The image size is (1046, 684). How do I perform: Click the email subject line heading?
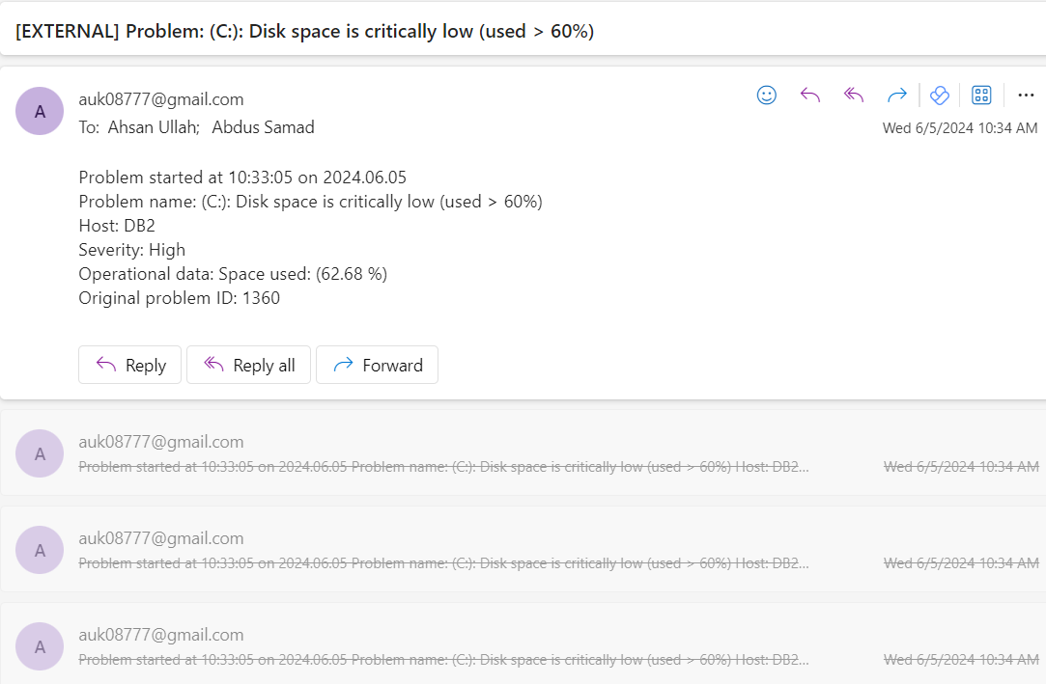(305, 31)
